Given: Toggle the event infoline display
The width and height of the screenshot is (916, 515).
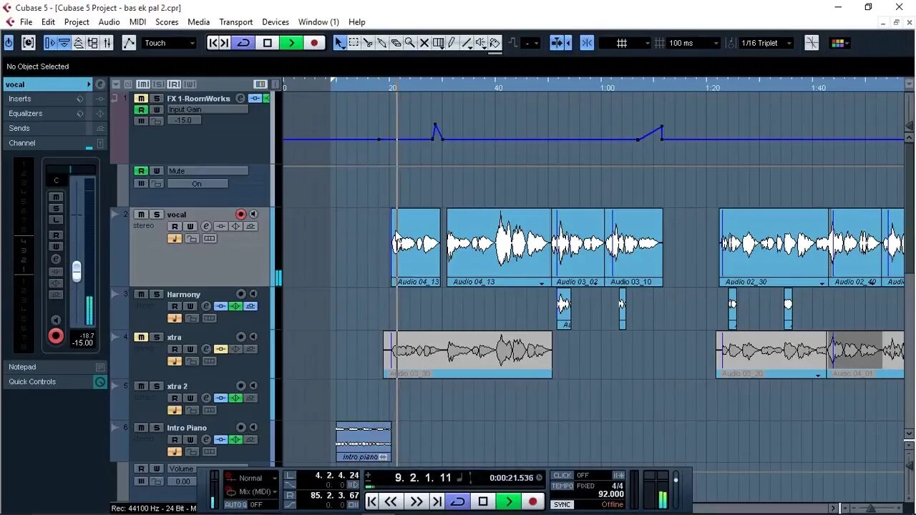Looking at the screenshot, I should coord(64,43).
